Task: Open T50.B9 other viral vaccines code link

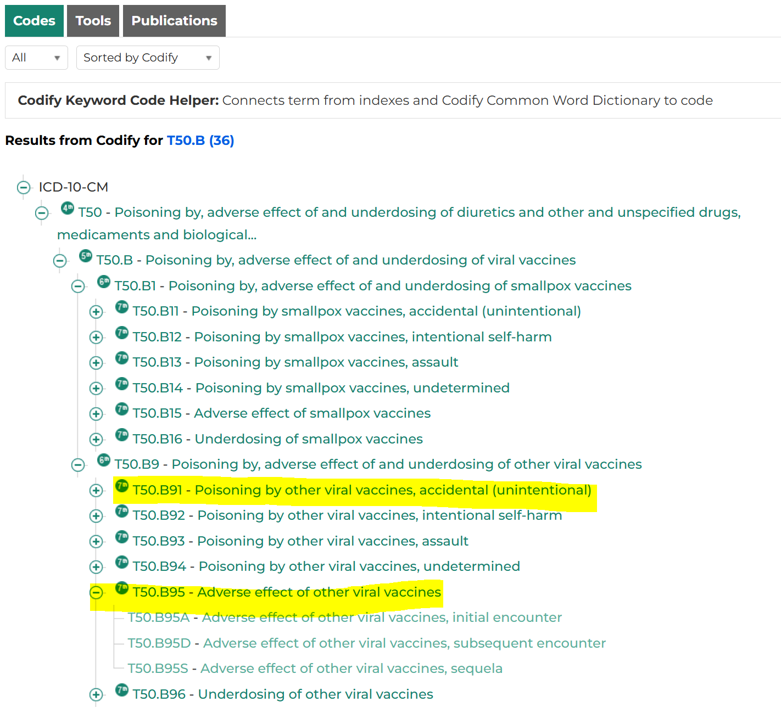Action: tap(378, 464)
